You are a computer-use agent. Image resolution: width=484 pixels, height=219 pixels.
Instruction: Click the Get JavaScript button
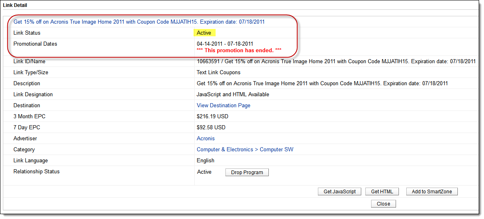point(339,192)
